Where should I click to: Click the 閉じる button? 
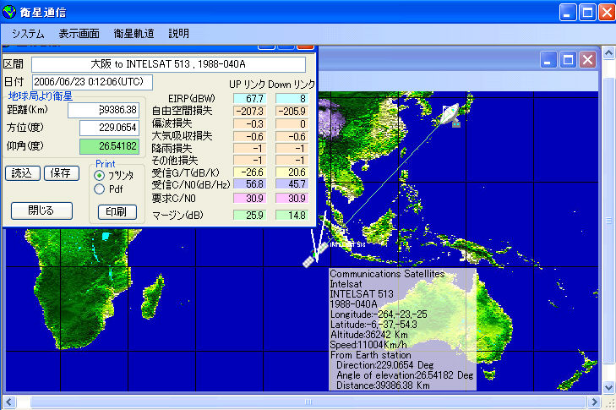click(41, 210)
